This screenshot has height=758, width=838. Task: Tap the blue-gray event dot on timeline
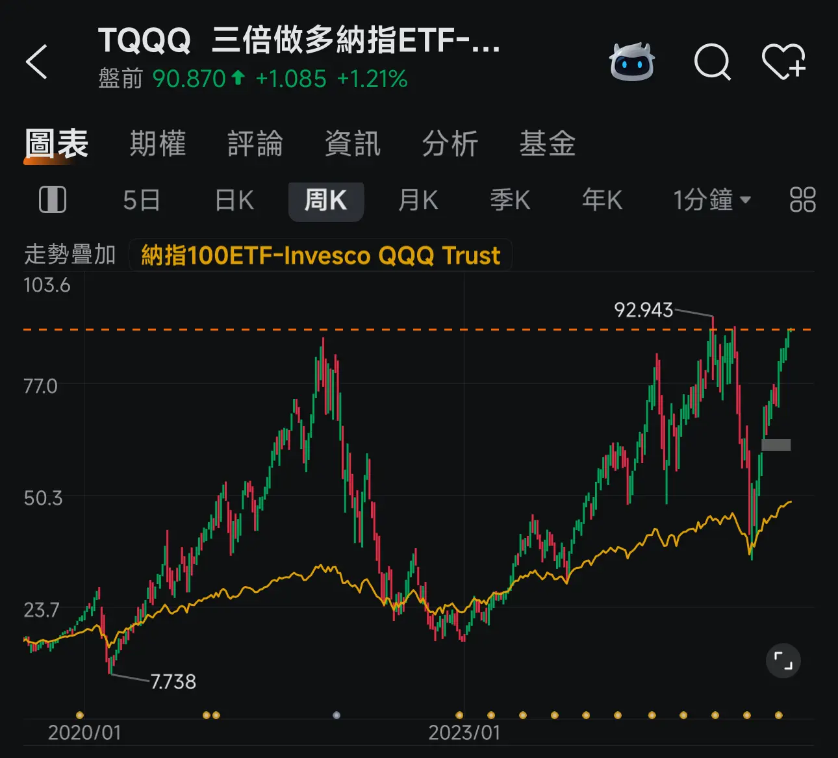336,715
